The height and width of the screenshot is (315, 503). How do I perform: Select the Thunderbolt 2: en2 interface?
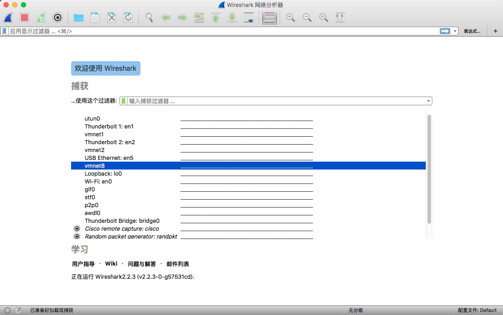[x=248, y=142]
